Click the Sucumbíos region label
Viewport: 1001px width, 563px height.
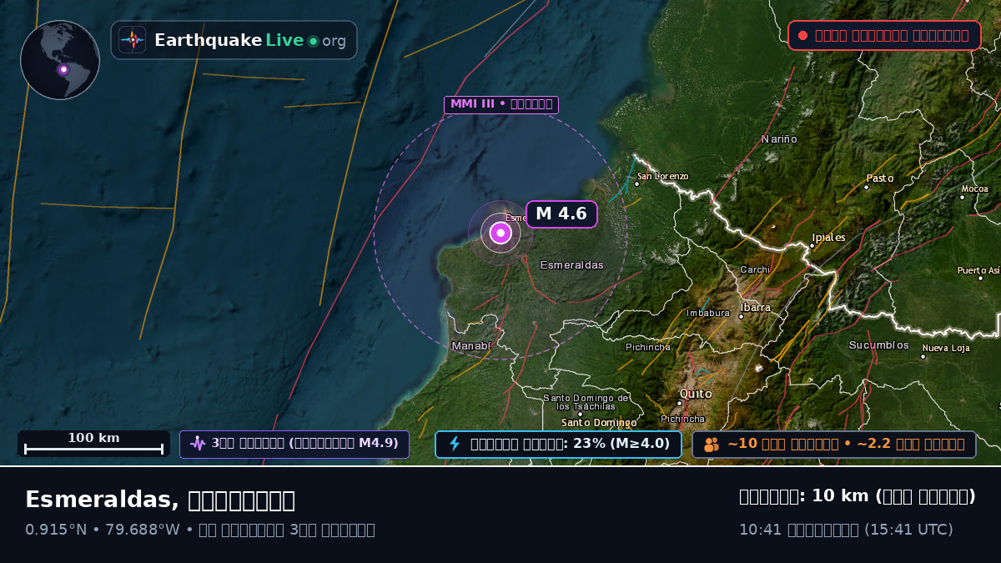[879, 345]
